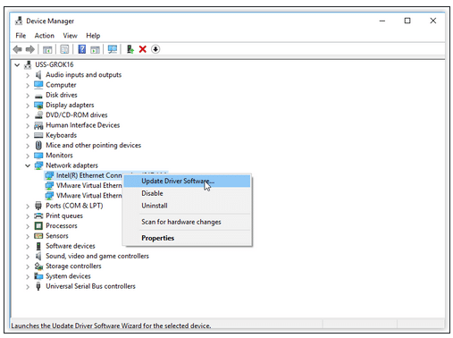453x338 pixels.
Task: Click the blue Help question mark icon
Action: 82,49
